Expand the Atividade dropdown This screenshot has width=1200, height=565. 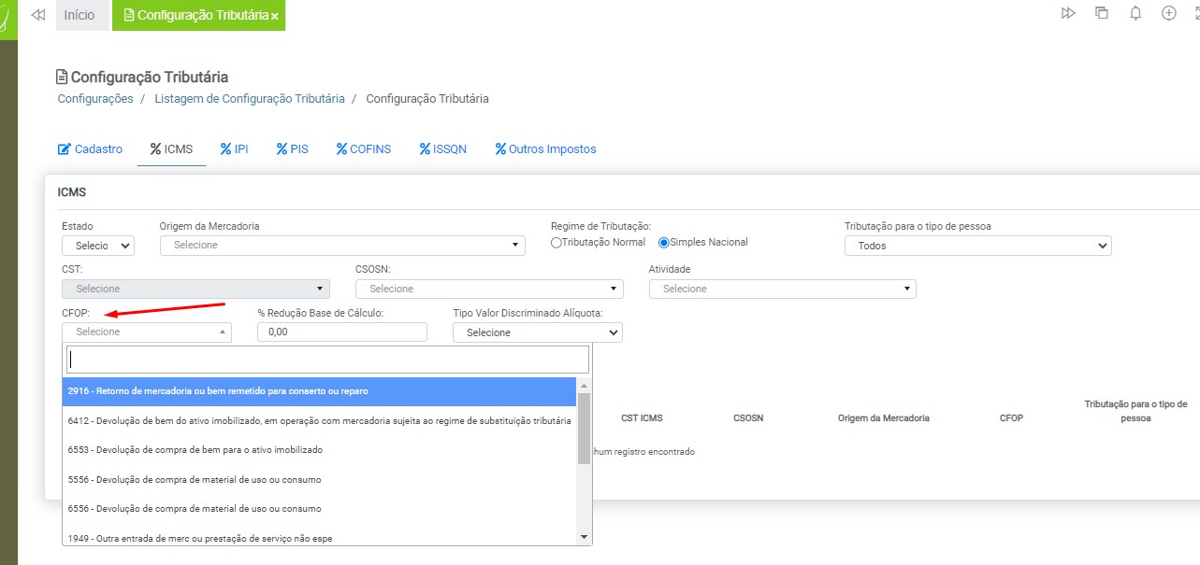click(x=782, y=289)
